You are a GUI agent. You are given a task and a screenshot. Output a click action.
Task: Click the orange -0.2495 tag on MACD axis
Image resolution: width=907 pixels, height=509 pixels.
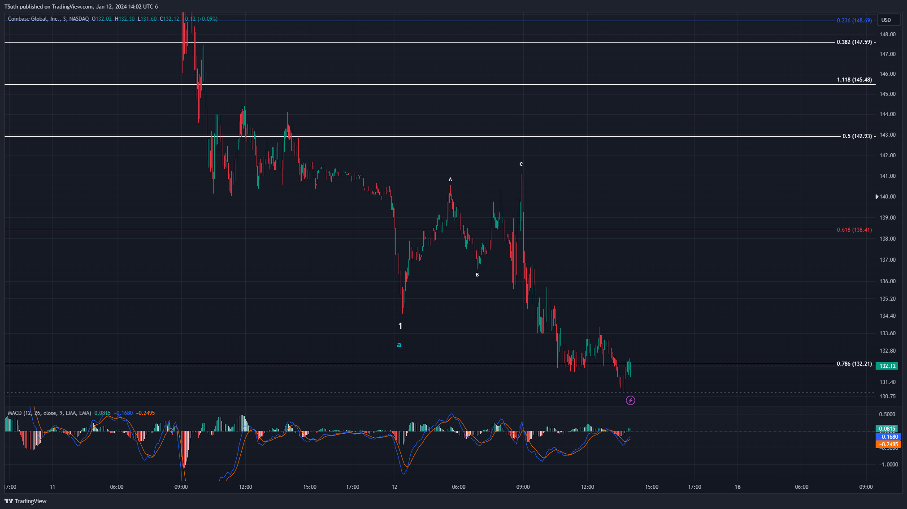pyautogui.click(x=888, y=444)
